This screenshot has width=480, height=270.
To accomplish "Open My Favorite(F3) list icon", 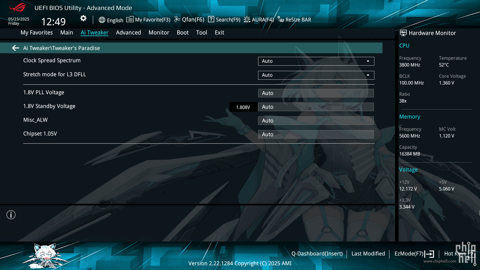I will click(130, 19).
